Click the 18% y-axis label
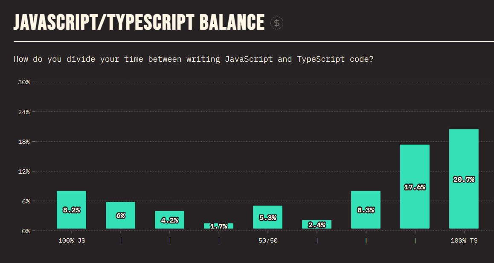 pos(24,142)
